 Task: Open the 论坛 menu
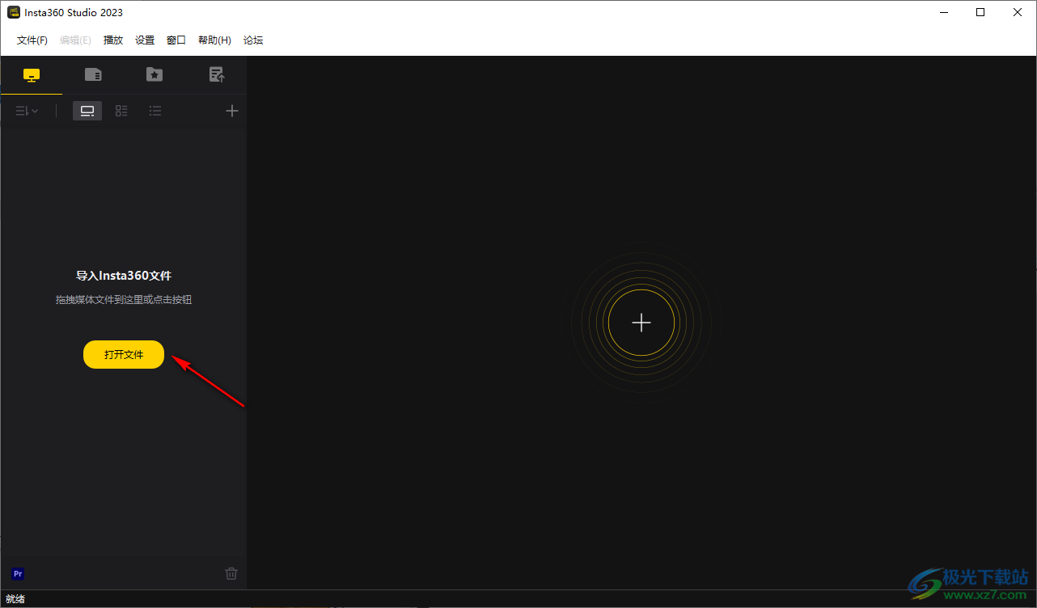coord(253,40)
